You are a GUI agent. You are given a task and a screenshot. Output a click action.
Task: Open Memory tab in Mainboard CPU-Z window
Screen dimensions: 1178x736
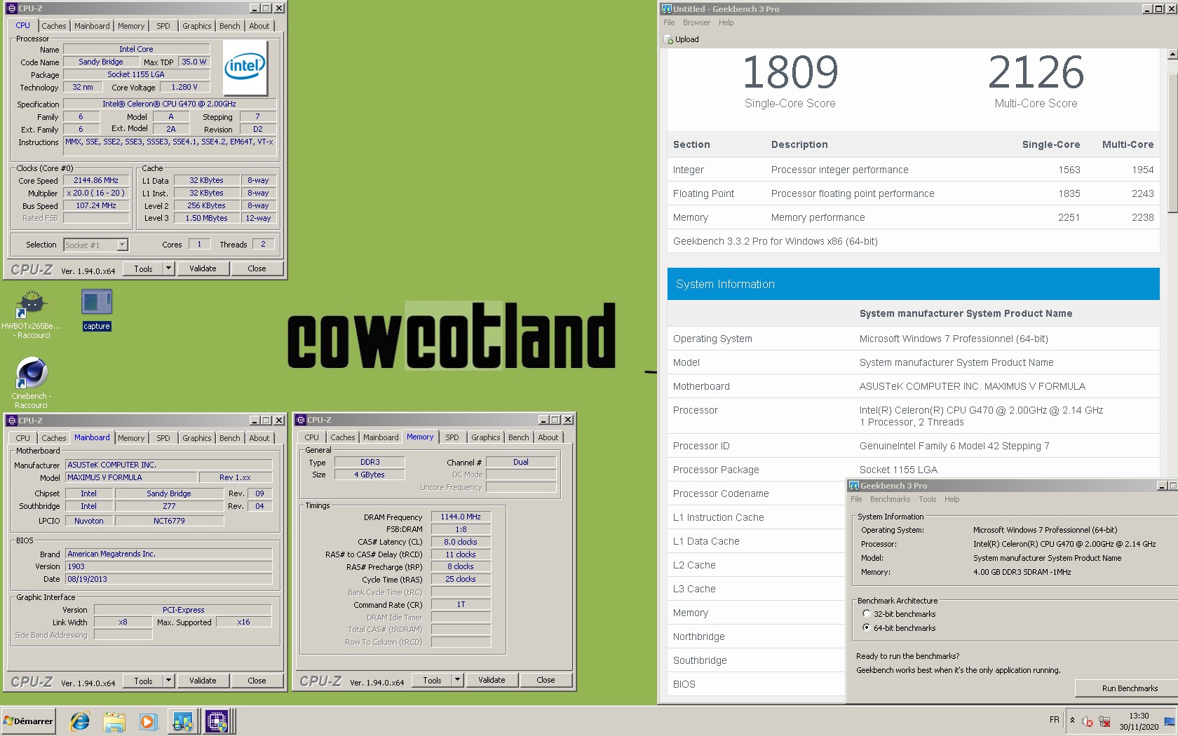[131, 438]
